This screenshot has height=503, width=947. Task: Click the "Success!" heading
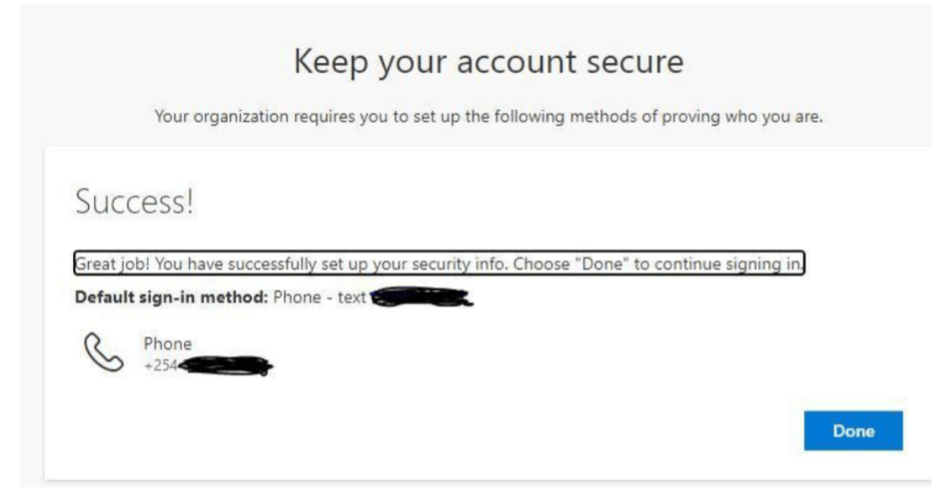coord(134,204)
